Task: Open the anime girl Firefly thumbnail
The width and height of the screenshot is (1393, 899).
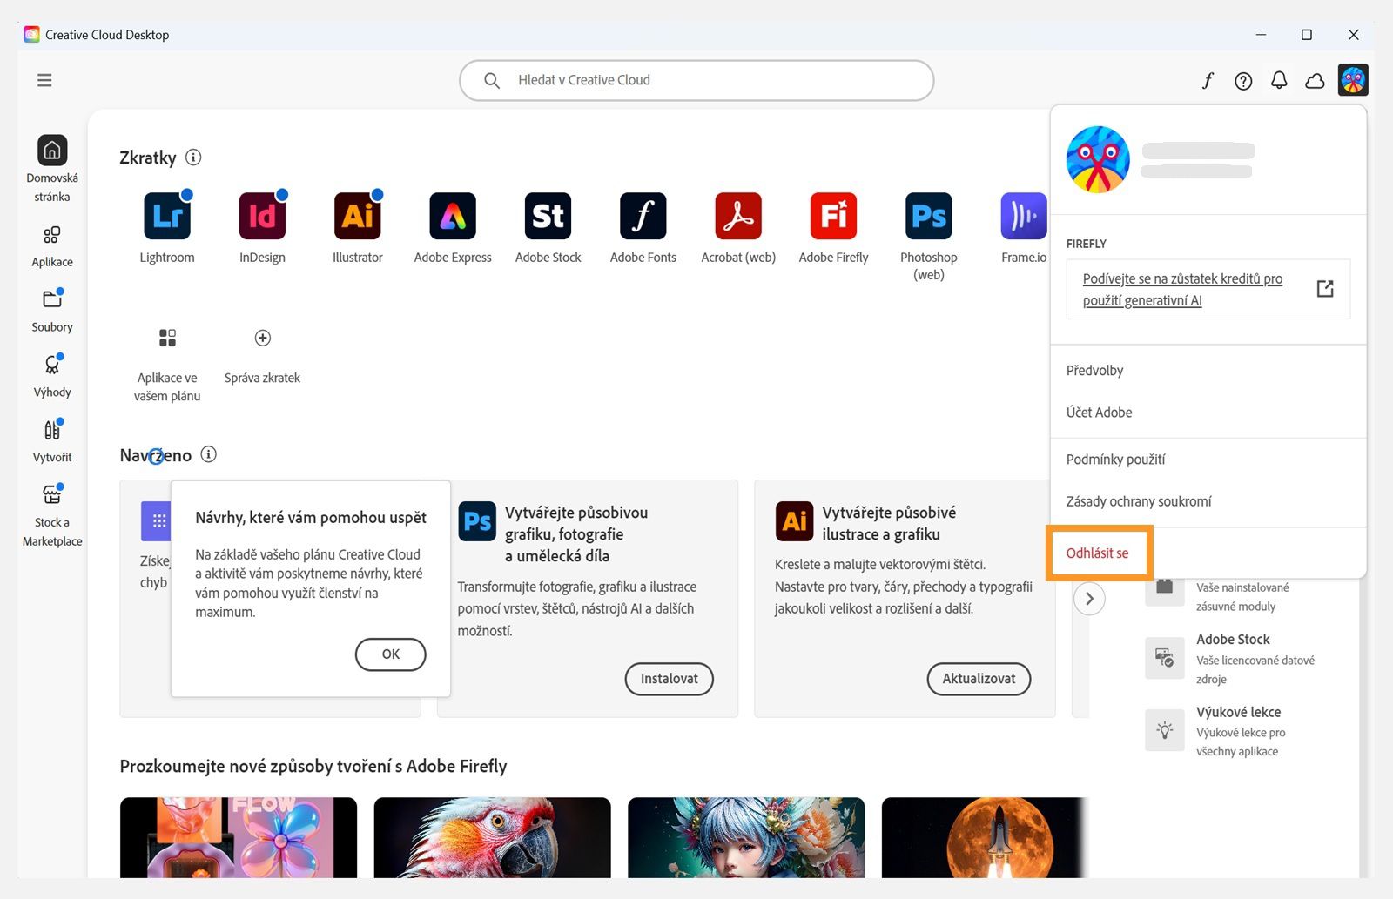Action: tap(746, 837)
